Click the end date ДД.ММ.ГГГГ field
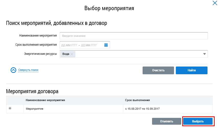Screen dimensions: 219x128 click(89, 45)
